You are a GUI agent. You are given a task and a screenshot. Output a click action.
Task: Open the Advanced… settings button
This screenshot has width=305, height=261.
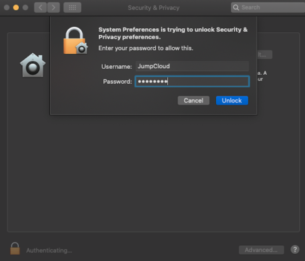pyautogui.click(x=261, y=250)
